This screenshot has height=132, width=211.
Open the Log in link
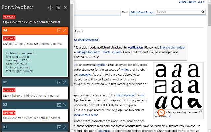click(201, 2)
